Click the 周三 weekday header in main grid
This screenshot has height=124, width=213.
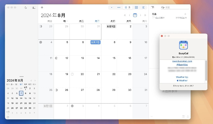pos(97,21)
